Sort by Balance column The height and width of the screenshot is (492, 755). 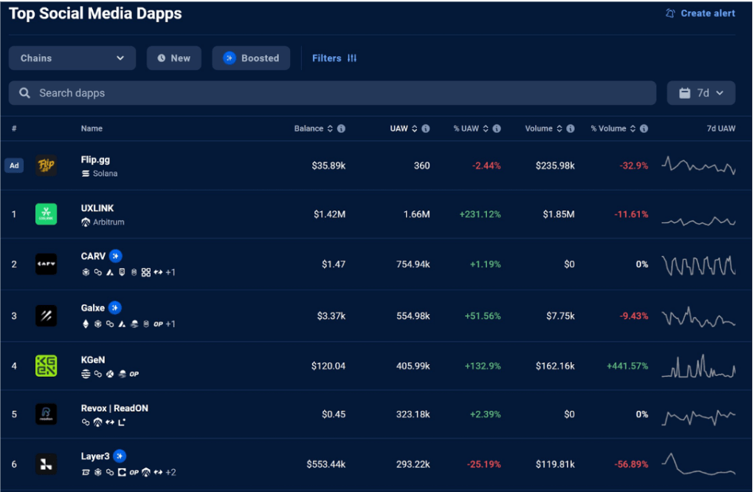313,129
